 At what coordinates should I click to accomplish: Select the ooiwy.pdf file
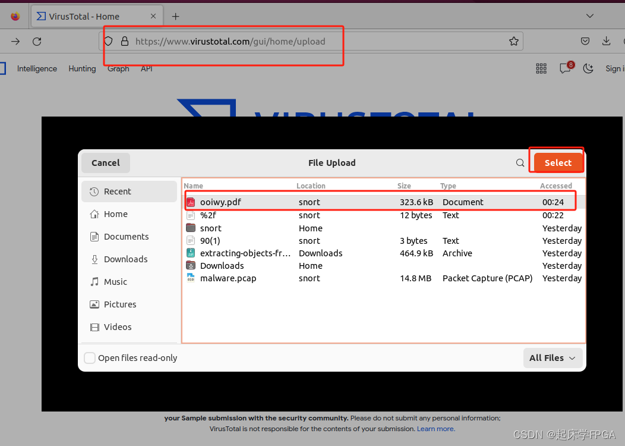[x=383, y=202]
